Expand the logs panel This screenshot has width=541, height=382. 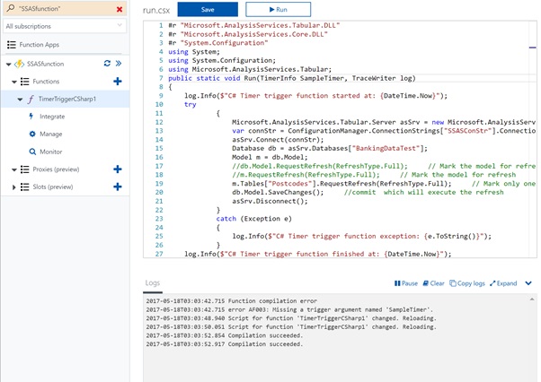503,283
